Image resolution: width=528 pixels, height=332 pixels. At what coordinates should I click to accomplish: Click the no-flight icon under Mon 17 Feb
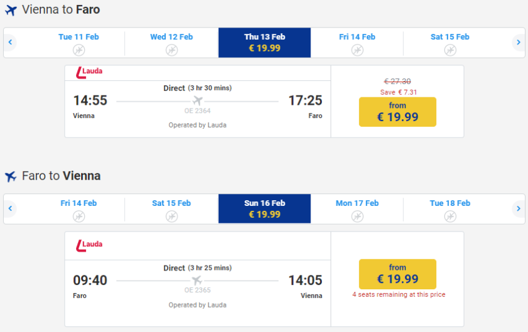point(357,216)
